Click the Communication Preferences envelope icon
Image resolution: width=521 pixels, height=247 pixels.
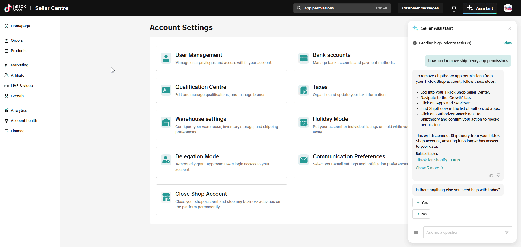click(x=304, y=160)
